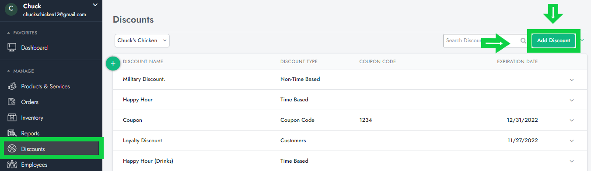Viewport: 591px width, 171px height.
Task: Click the Discounts percent icon
Action: [12, 149]
